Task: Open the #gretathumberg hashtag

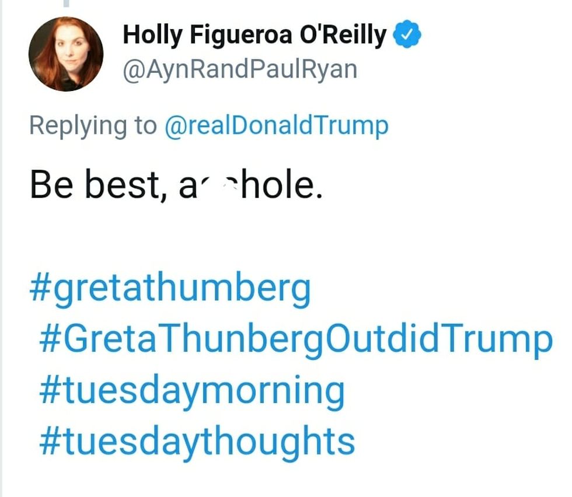Action: point(170,289)
